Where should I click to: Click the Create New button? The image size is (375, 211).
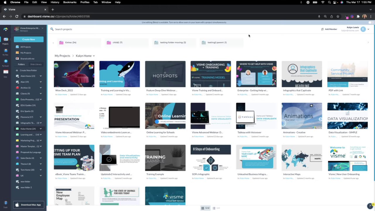pos(28,39)
